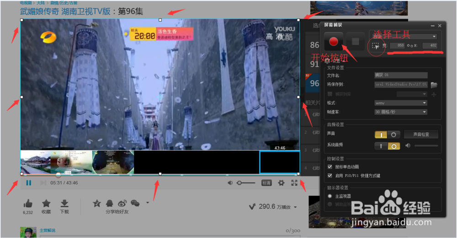Open 电视剧 breadcrumb link
Image resolution: width=457 pixels, height=238 pixels.
tap(26, 3)
